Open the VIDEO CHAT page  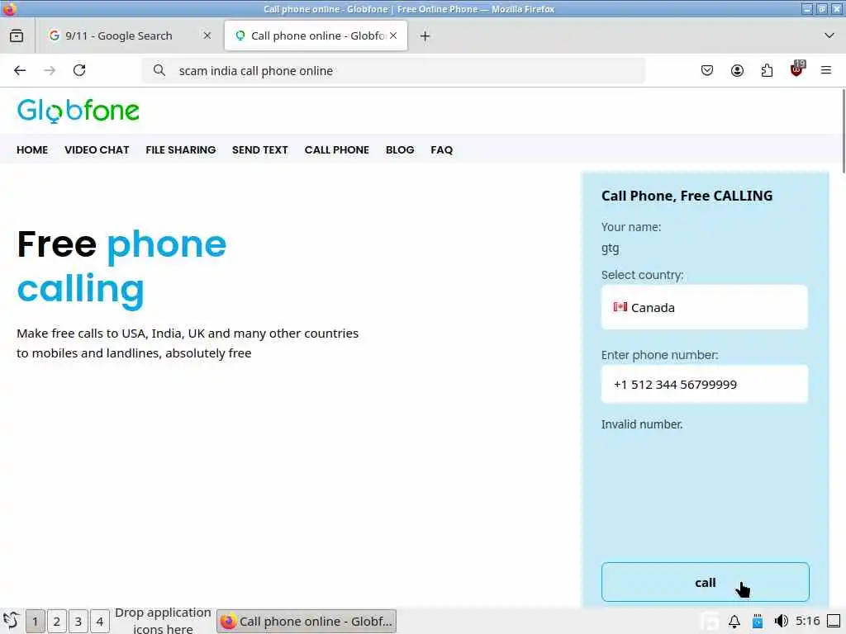pyautogui.click(x=97, y=150)
